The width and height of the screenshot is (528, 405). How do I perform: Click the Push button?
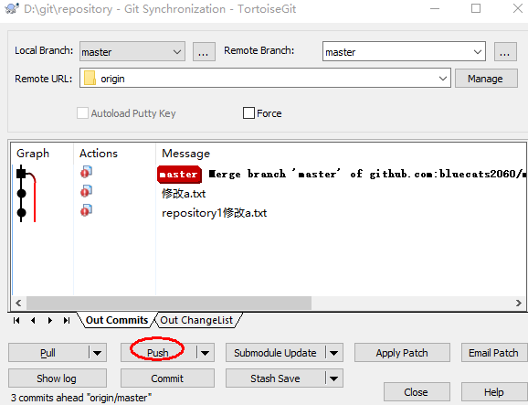click(158, 353)
